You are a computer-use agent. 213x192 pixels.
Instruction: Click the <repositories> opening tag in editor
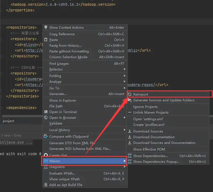pyautogui.click(x=21, y=27)
